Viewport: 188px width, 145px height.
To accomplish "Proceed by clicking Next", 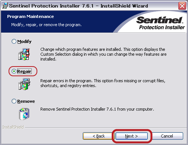I will (x=132, y=136).
